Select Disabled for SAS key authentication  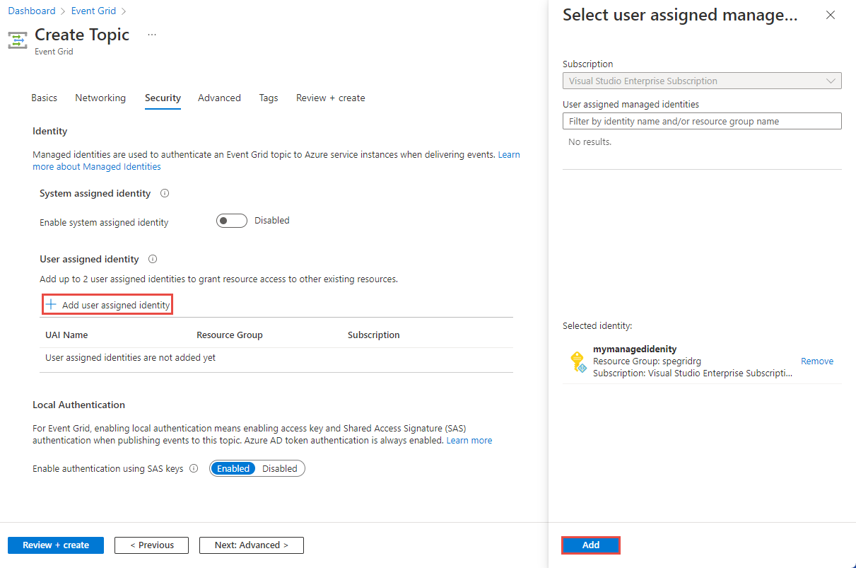click(x=279, y=468)
